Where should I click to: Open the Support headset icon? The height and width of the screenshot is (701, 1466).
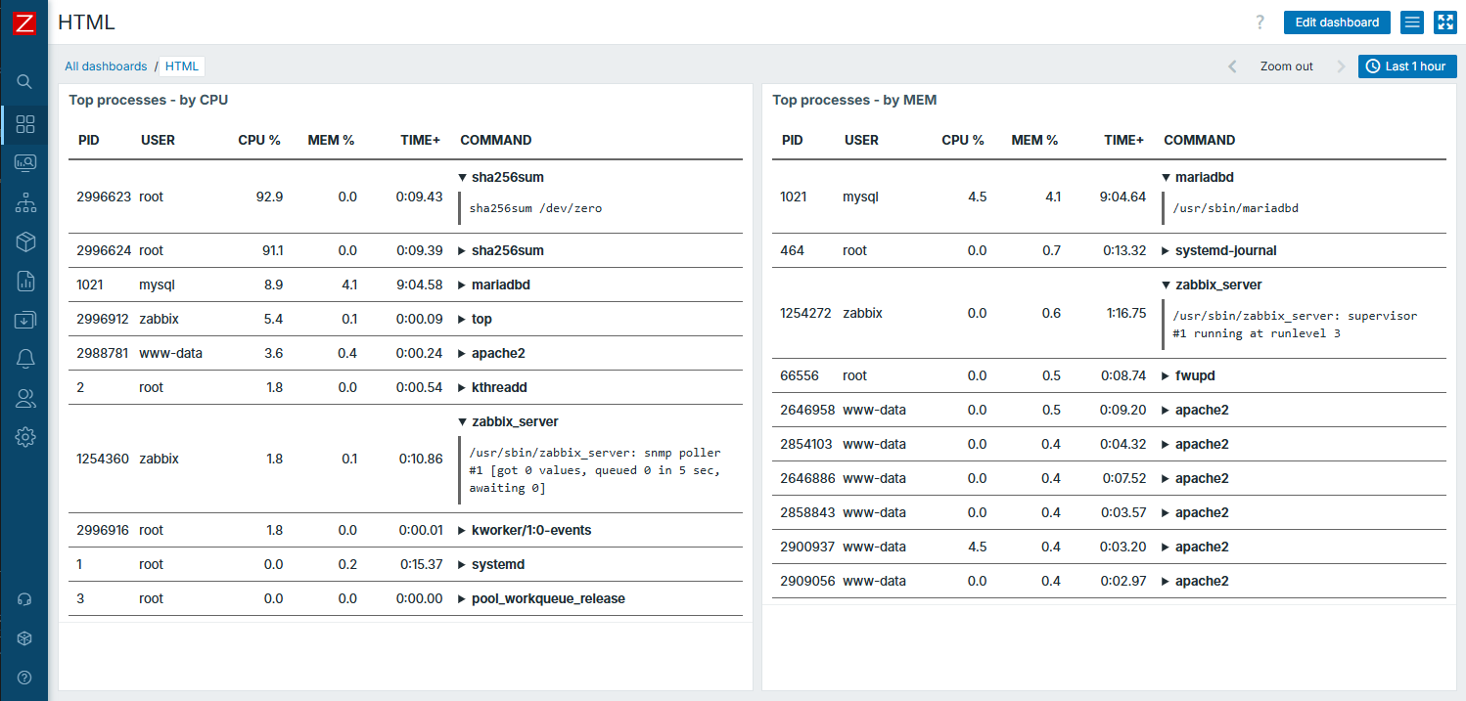point(25,599)
